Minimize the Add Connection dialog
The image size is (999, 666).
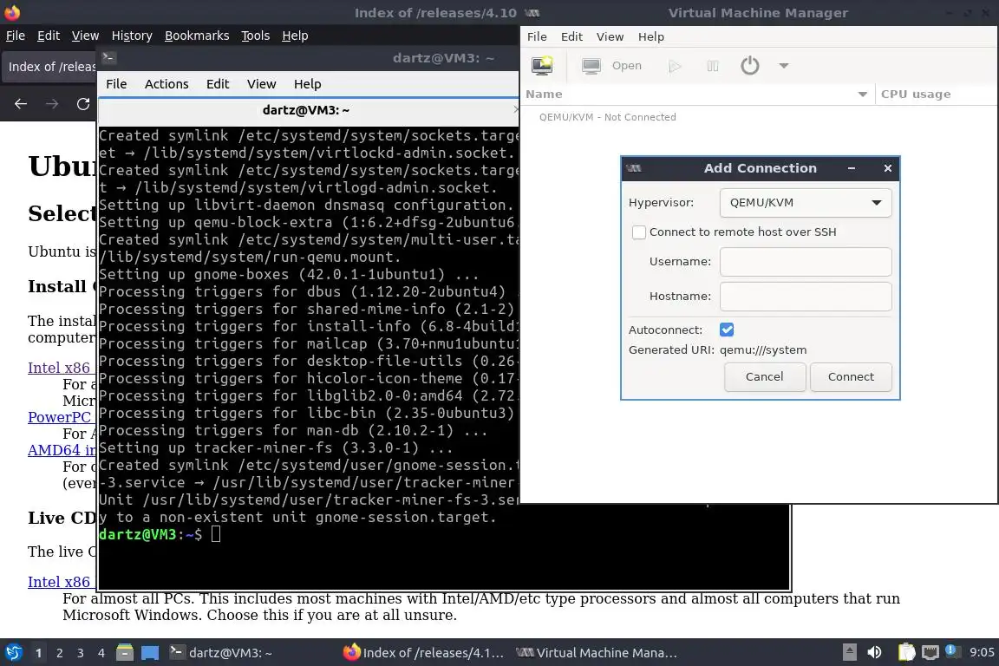[852, 168]
